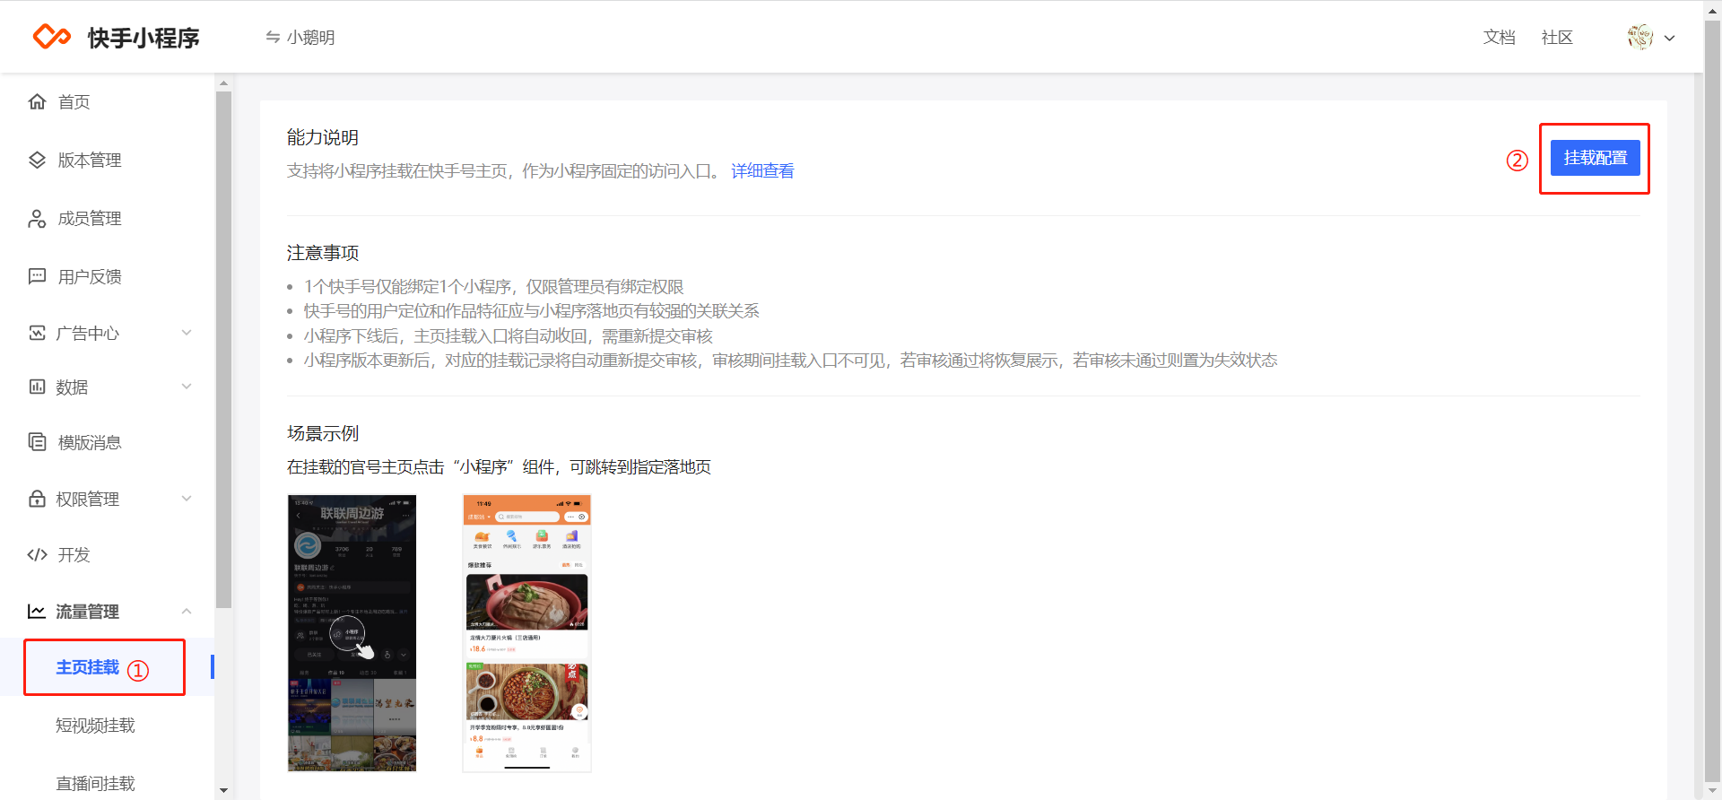This screenshot has width=1722, height=800.
Task: Click the sidebar scrollbar up arrow
Action: (x=223, y=83)
